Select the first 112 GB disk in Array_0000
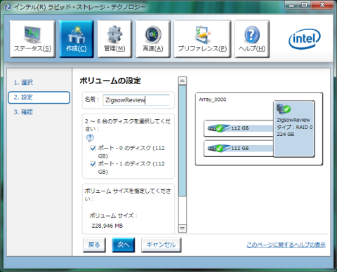The image size is (337, 272). [239, 128]
